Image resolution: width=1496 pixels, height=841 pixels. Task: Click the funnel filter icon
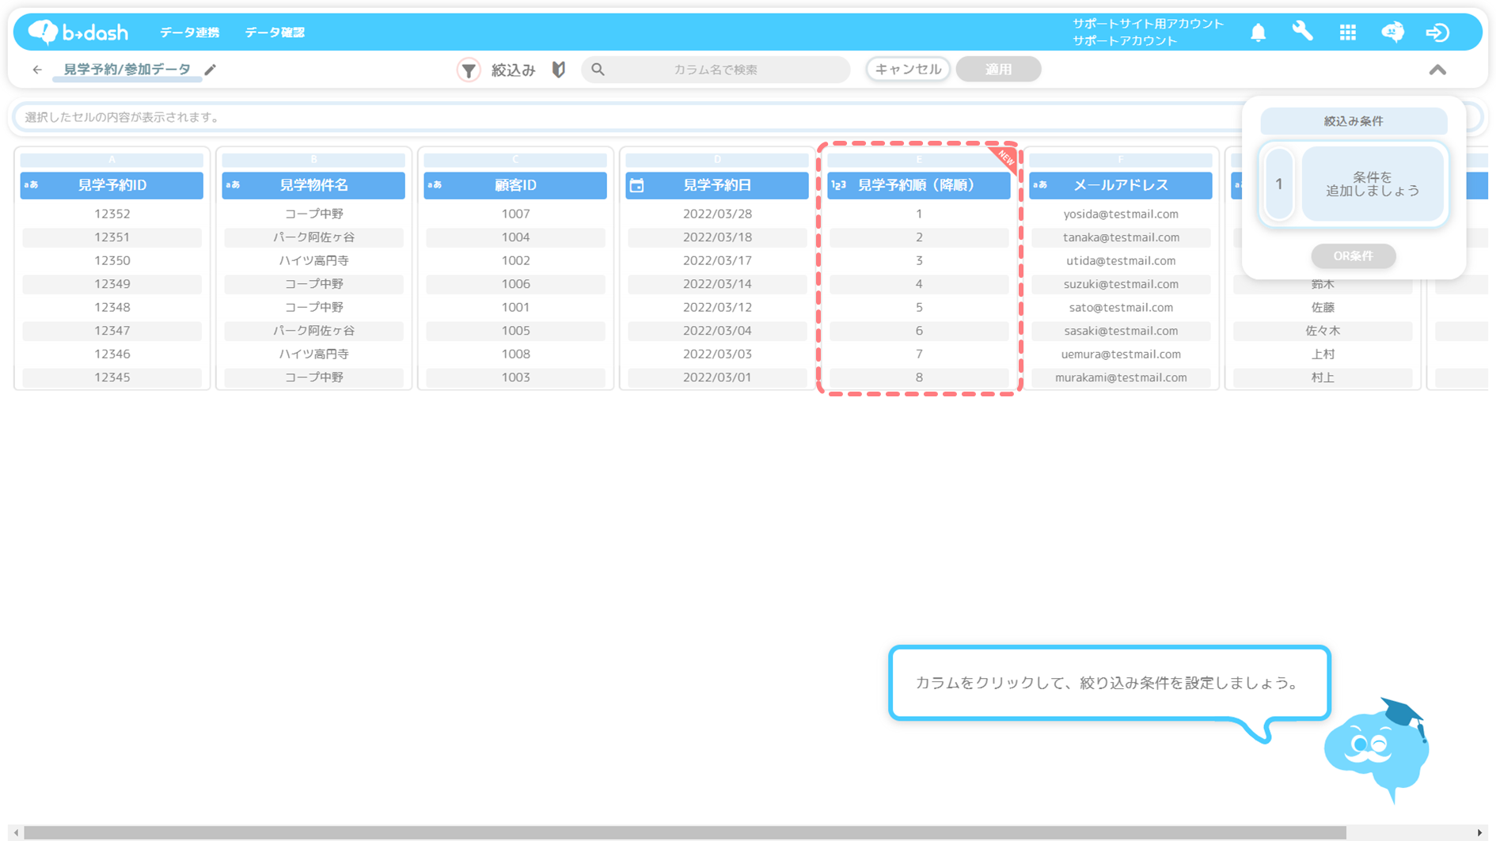469,70
